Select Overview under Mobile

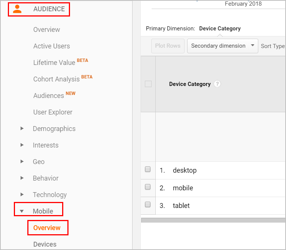pyautogui.click(x=47, y=228)
